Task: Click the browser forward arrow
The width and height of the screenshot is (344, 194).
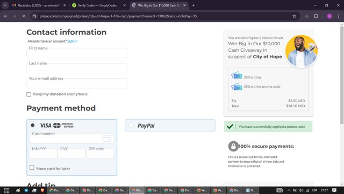Action: tap(15, 16)
